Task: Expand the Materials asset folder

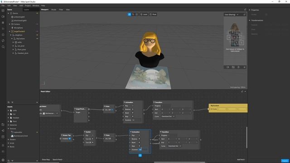Action: coord(8,125)
